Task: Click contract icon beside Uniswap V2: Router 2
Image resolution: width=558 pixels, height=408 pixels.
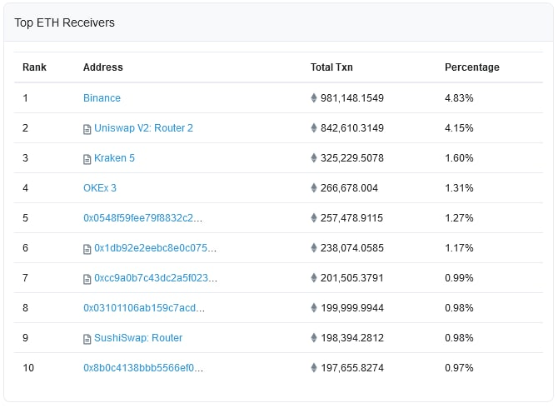Action: click(87, 129)
